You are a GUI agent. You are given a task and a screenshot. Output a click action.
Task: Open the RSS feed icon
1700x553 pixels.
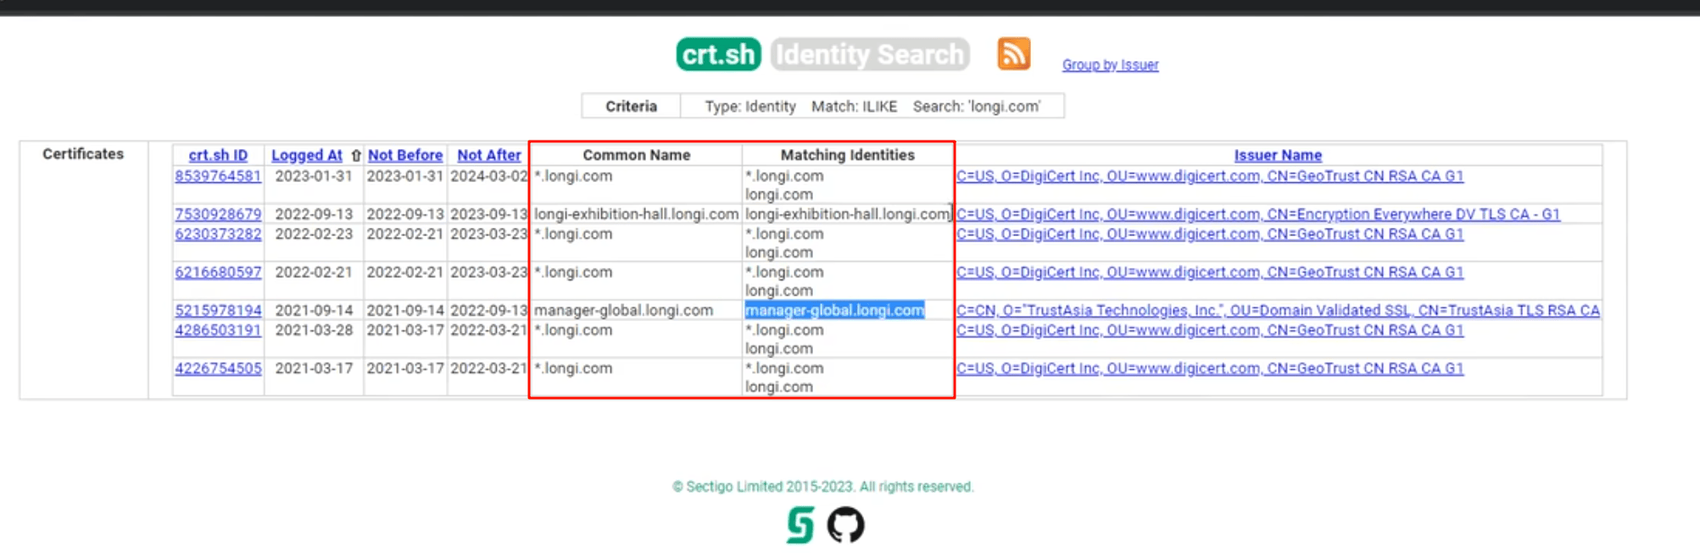click(1013, 54)
